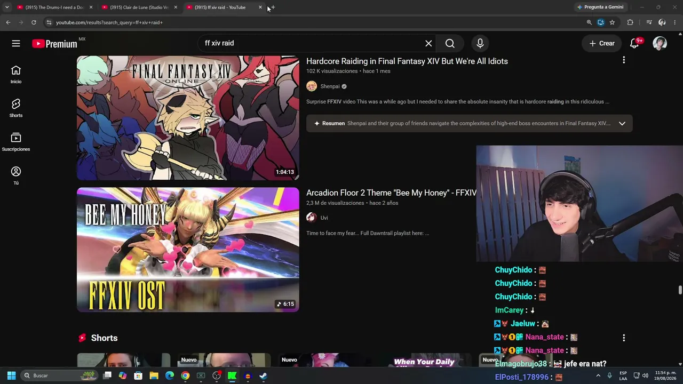Open the YouTube account avatar menu
The width and height of the screenshot is (683, 384).
pos(660,44)
